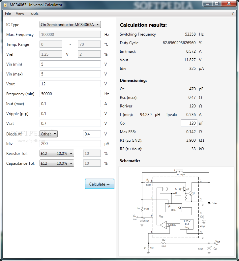Click the Vin (max) input field
The height and width of the screenshot is (261, 239).
point(70,74)
